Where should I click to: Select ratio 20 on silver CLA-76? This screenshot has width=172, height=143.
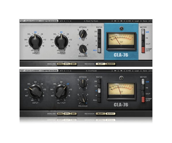click(99, 31)
